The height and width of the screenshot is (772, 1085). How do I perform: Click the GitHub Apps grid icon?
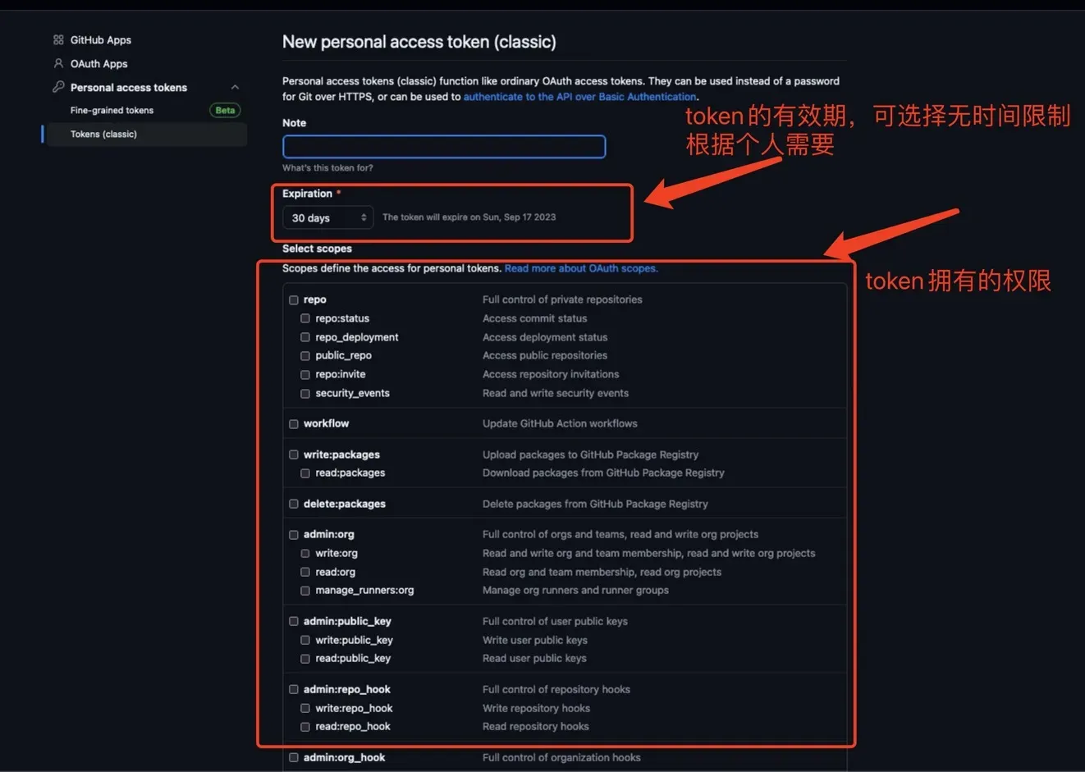58,39
